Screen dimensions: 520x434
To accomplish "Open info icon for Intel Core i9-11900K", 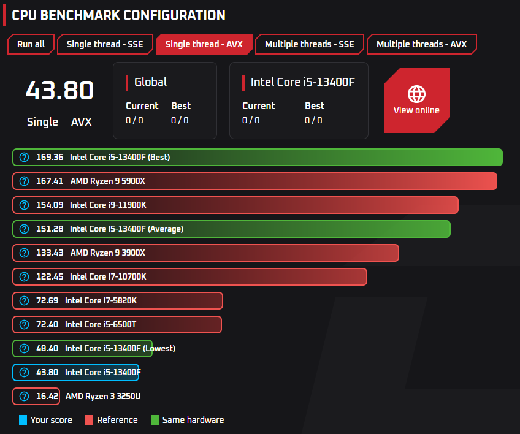I will (24, 205).
